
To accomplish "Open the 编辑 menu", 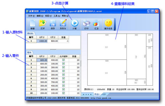I will (x=40, y=16).
